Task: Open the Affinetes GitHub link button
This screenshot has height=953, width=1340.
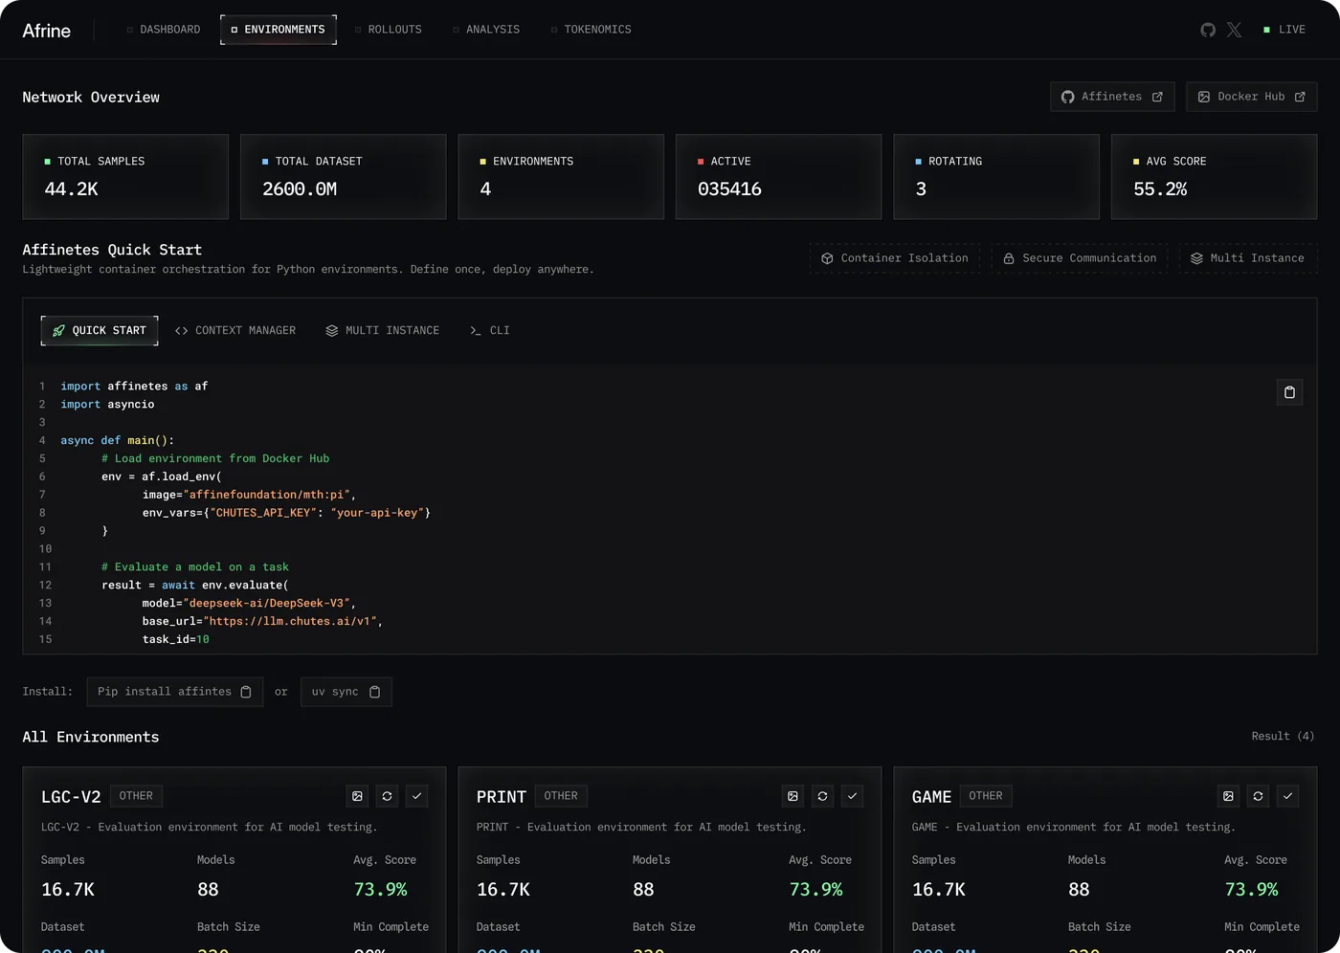Action: tap(1112, 97)
